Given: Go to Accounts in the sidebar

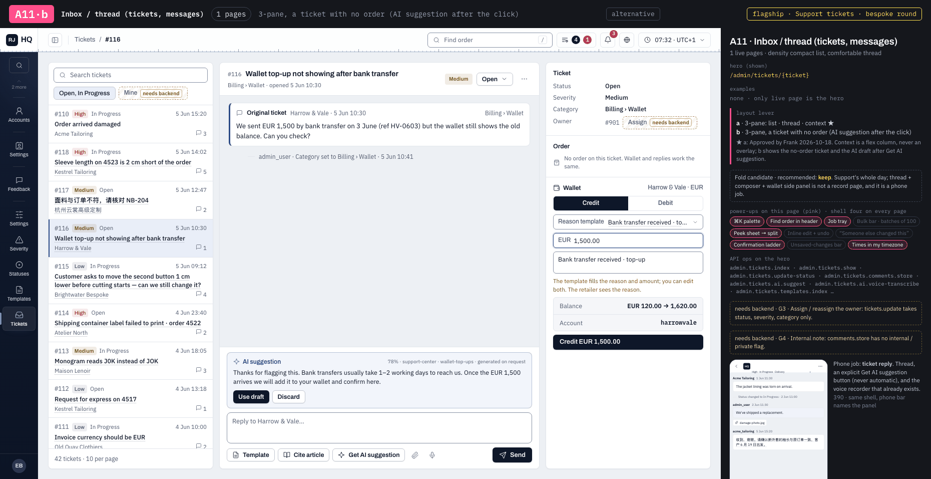Looking at the screenshot, I should pyautogui.click(x=19, y=115).
